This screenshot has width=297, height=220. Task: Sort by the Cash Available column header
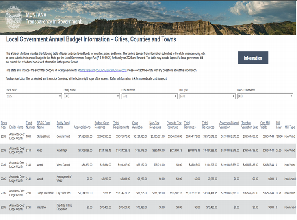click(137, 125)
